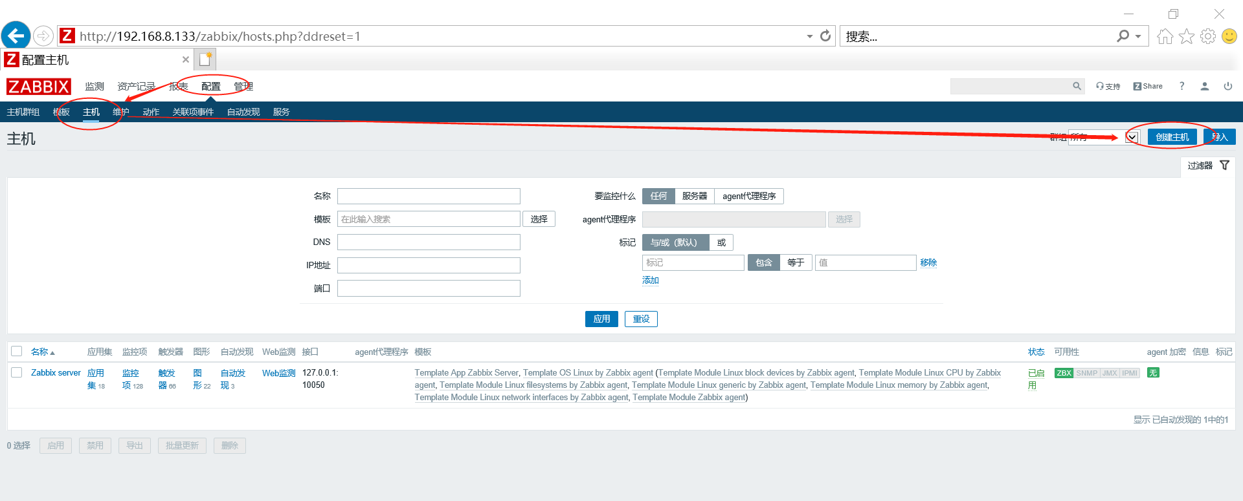The width and height of the screenshot is (1243, 501).
Task: Open the 监测 top menu
Action: point(95,87)
